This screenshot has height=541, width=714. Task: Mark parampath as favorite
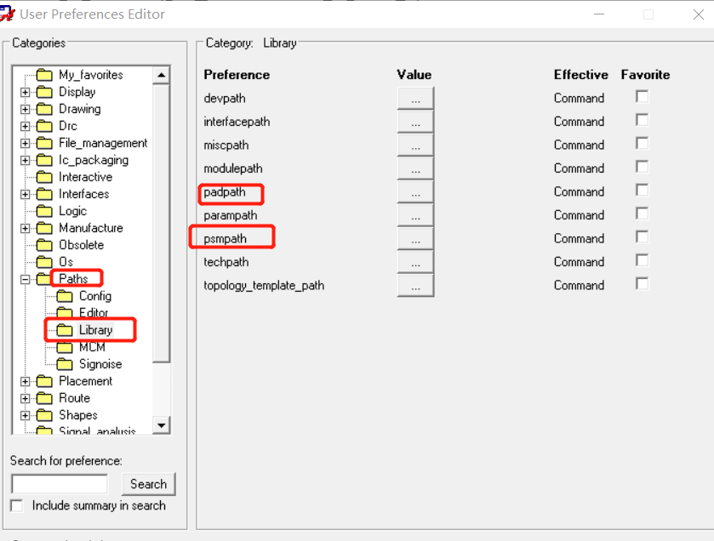(x=642, y=214)
